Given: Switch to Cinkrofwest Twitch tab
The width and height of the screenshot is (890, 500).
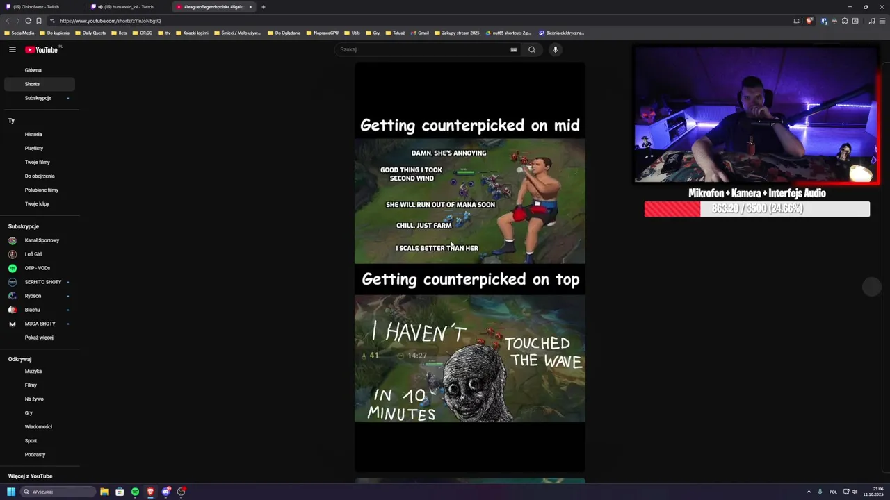Looking at the screenshot, I should 42,7.
